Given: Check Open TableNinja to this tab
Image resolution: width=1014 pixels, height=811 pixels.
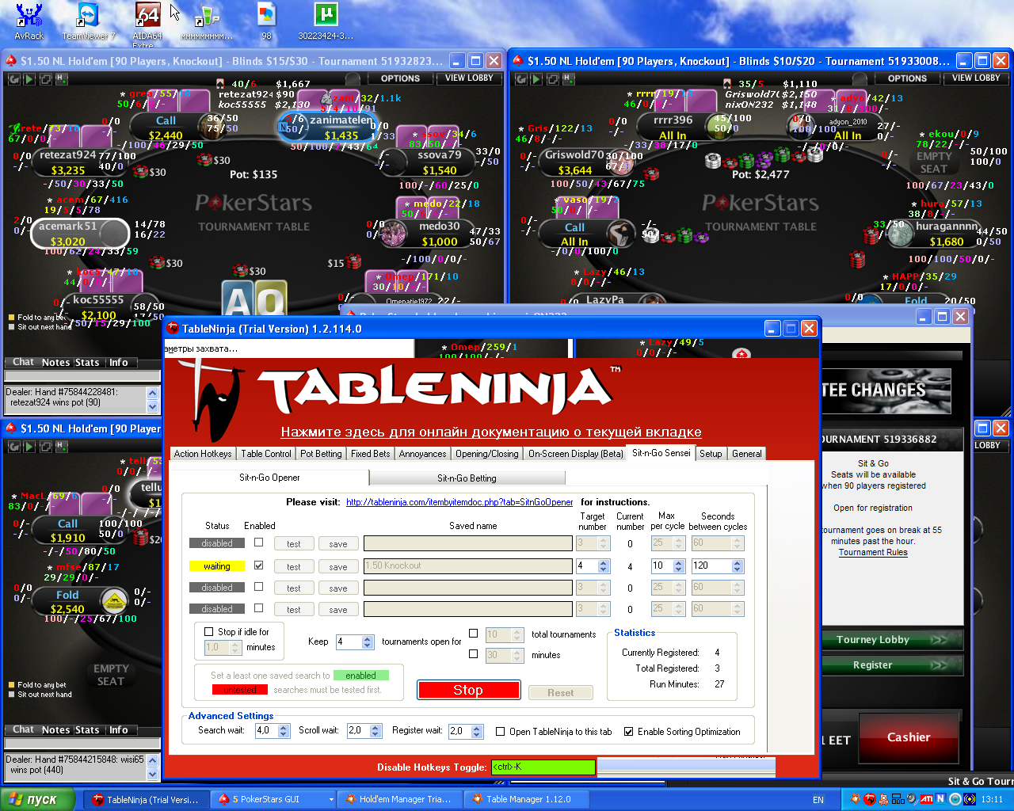Looking at the screenshot, I should (x=500, y=732).
